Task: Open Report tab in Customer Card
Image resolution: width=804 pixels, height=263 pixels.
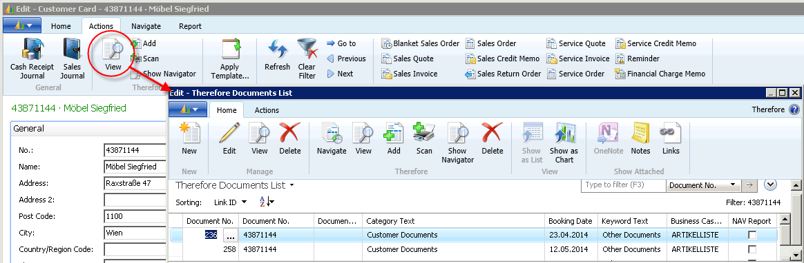Action: pos(190,26)
